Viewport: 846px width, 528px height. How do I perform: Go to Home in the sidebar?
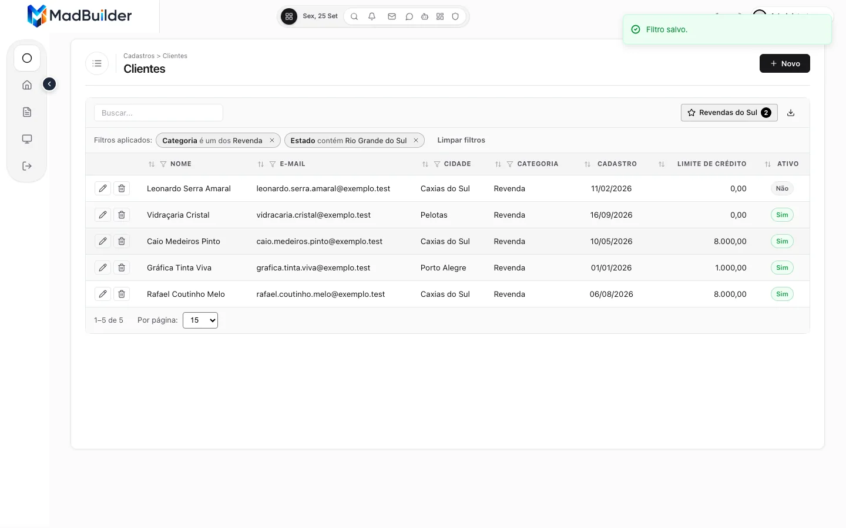[x=27, y=85]
